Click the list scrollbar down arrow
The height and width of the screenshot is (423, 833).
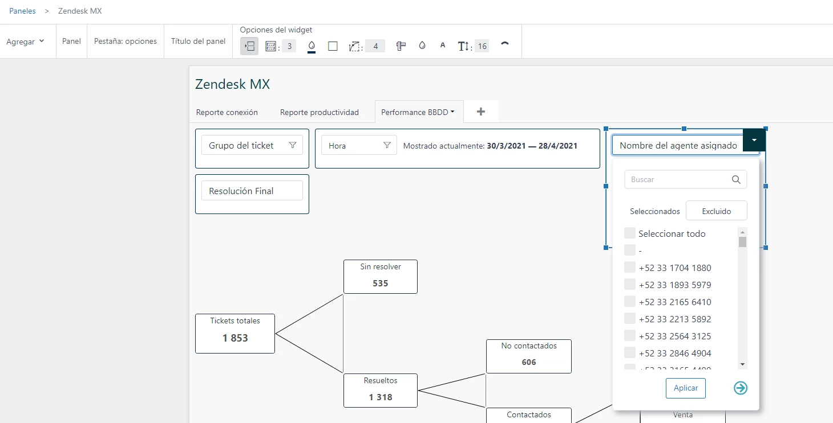[x=742, y=364]
